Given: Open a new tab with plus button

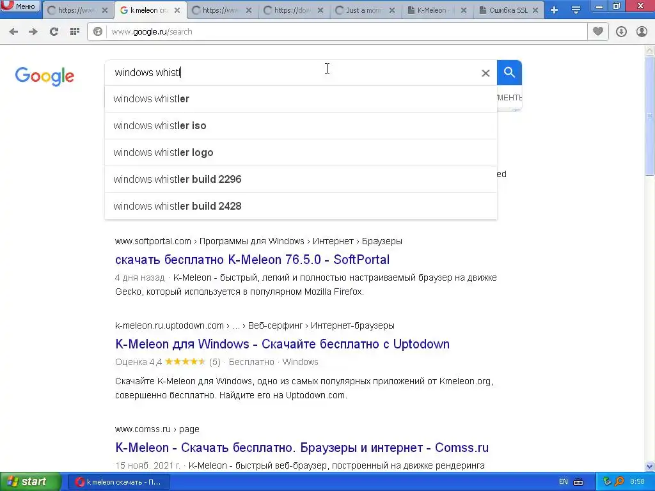Looking at the screenshot, I should point(555,10).
